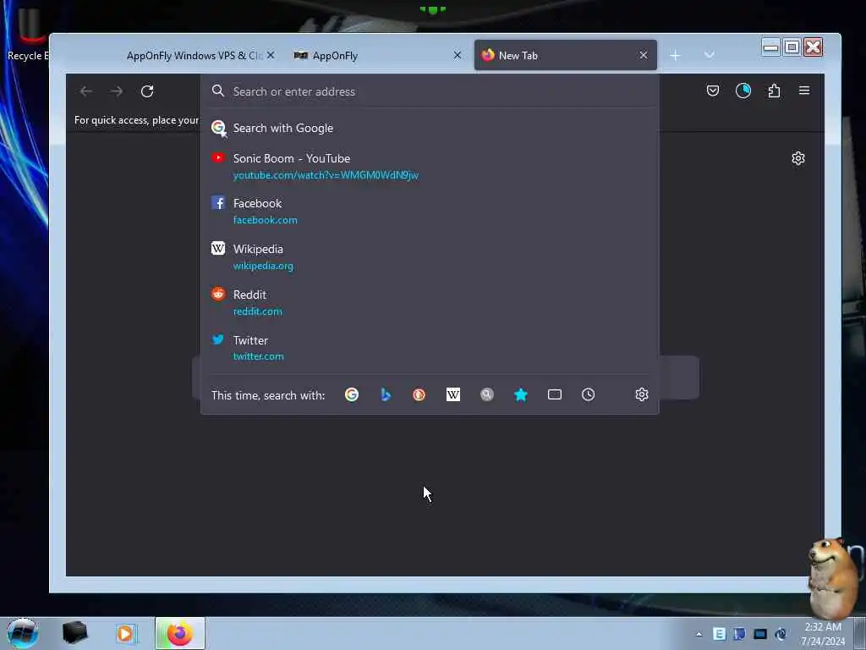Open the Extensions puzzle icon

click(775, 91)
